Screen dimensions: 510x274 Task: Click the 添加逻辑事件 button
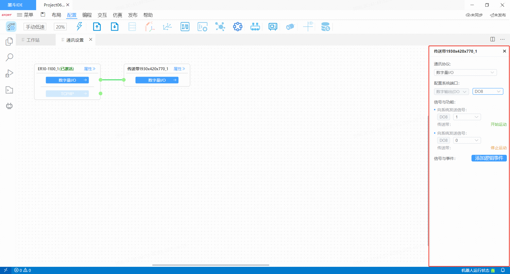[489, 158]
